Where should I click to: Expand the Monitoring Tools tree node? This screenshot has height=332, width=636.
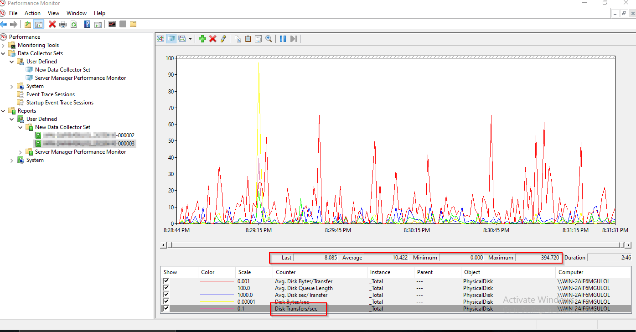coord(4,45)
